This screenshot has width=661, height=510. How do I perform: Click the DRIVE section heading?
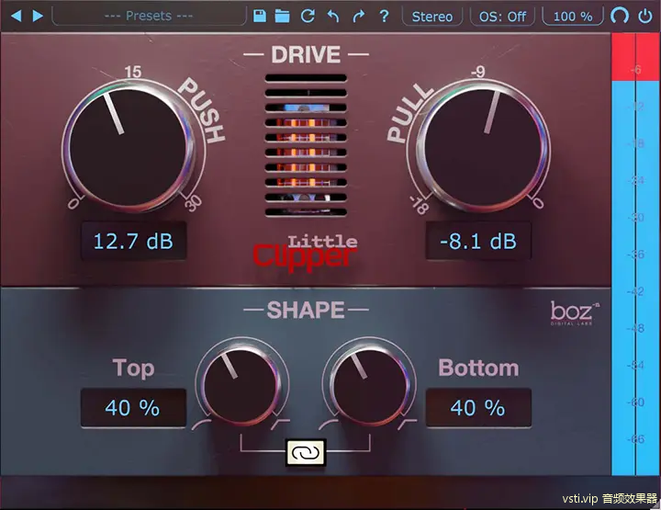(306, 54)
